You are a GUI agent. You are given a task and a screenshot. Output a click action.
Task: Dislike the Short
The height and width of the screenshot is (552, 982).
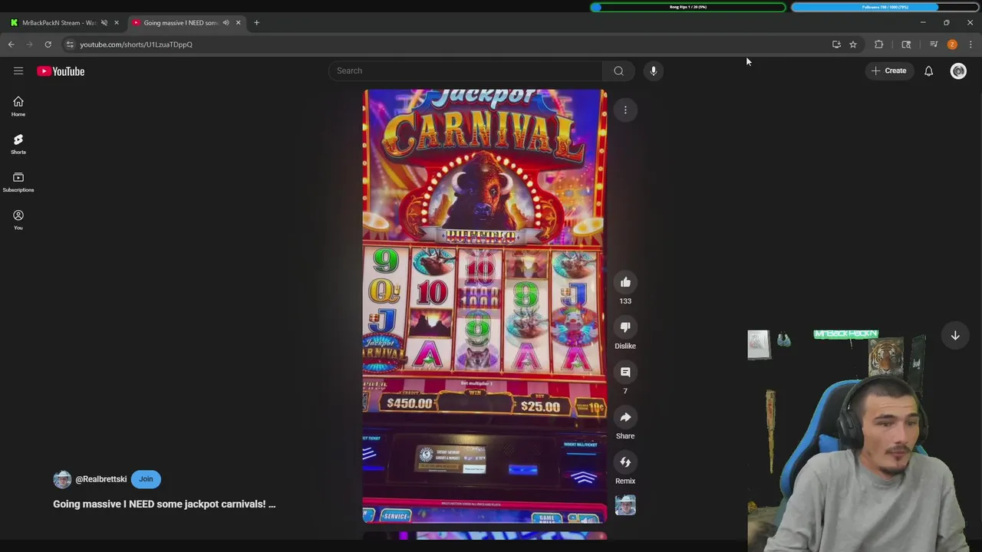pyautogui.click(x=625, y=327)
